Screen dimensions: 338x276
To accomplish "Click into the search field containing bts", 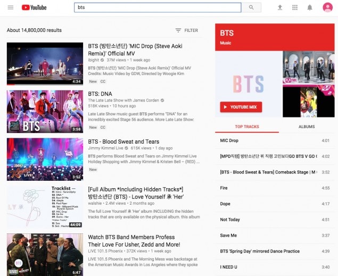I will [x=159, y=7].
